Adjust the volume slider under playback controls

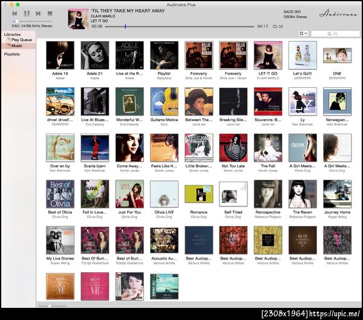17,21
